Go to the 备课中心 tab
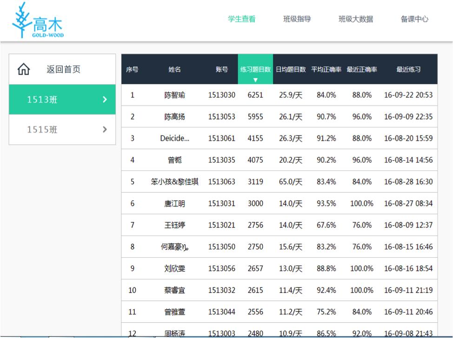Image resolution: width=453 pixels, height=338 pixels. point(414,19)
